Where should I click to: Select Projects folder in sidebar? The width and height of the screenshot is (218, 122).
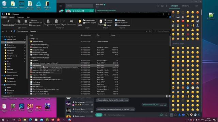[x=9, y=59]
